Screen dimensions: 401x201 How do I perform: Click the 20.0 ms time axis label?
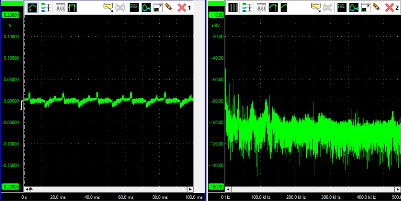(x=58, y=197)
